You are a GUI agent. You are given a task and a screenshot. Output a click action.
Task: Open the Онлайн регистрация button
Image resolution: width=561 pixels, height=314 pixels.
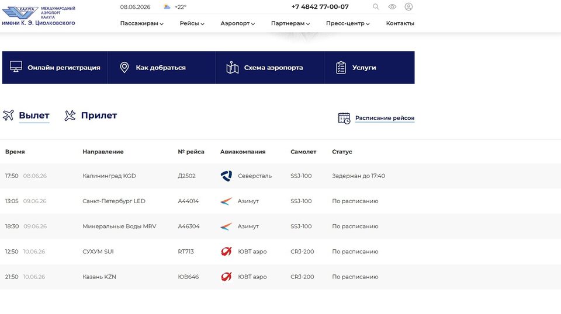(x=55, y=68)
